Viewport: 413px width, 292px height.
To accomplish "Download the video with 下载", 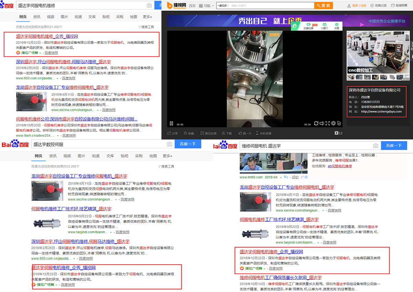I will [227, 133].
